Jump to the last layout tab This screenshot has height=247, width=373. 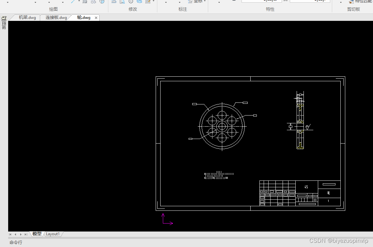tap(26, 234)
